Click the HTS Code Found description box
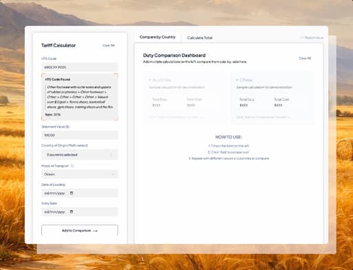The height and width of the screenshot is (270, 353). [x=79, y=97]
